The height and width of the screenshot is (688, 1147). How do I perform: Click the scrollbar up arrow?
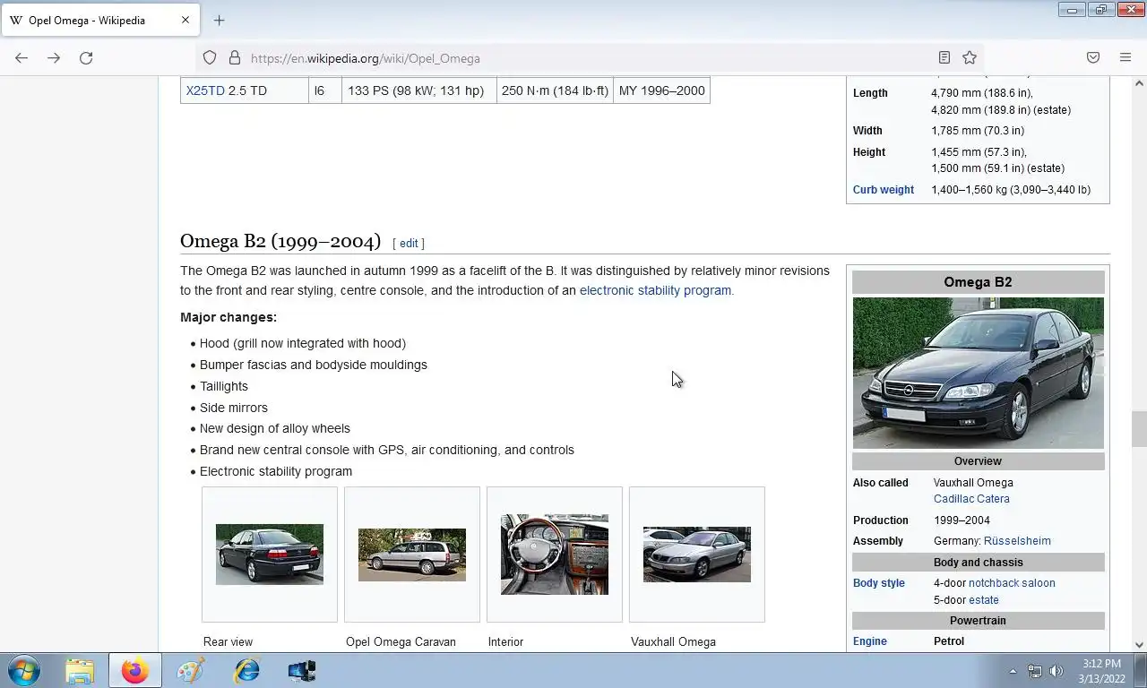coord(1139,83)
